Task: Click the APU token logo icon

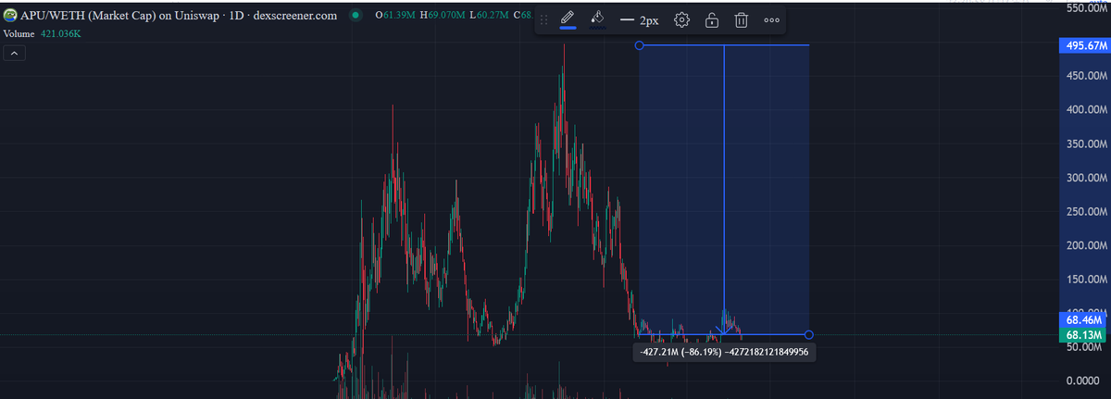Action: pyautogui.click(x=10, y=16)
